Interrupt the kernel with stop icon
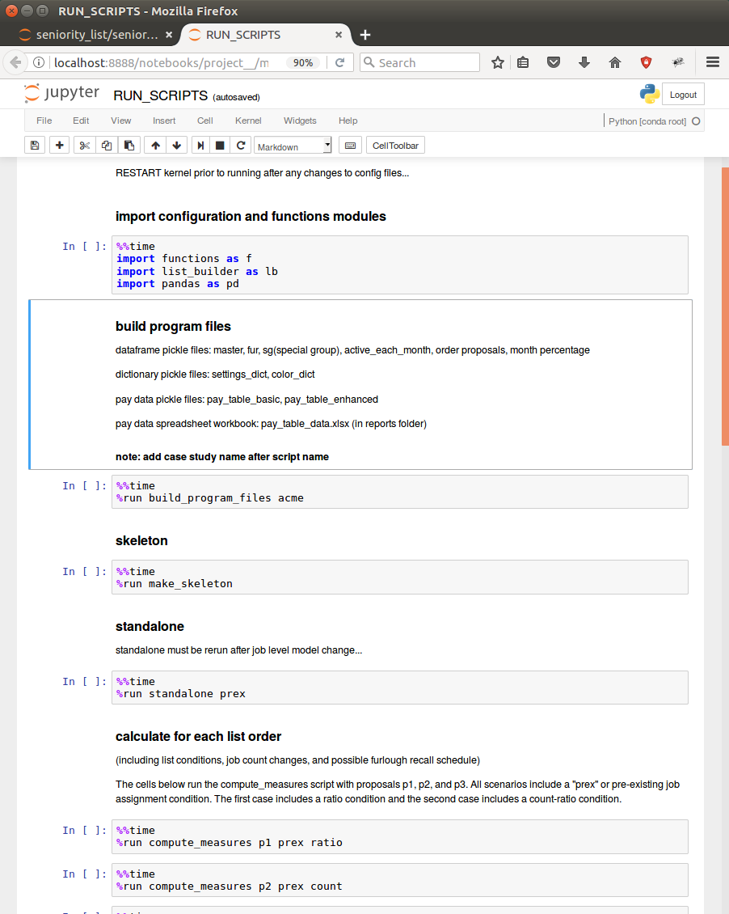 click(220, 146)
